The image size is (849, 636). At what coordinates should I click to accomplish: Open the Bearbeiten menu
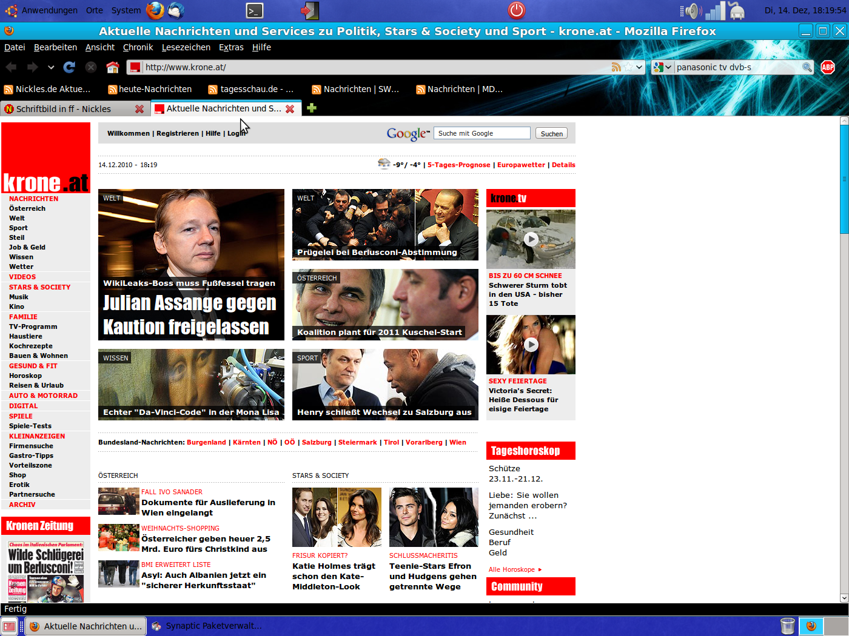pos(55,47)
